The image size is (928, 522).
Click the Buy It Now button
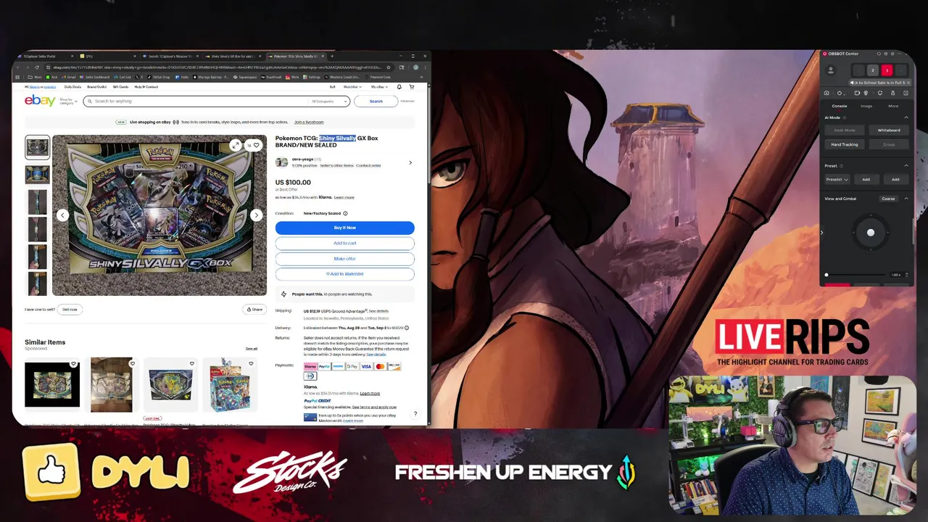(344, 228)
